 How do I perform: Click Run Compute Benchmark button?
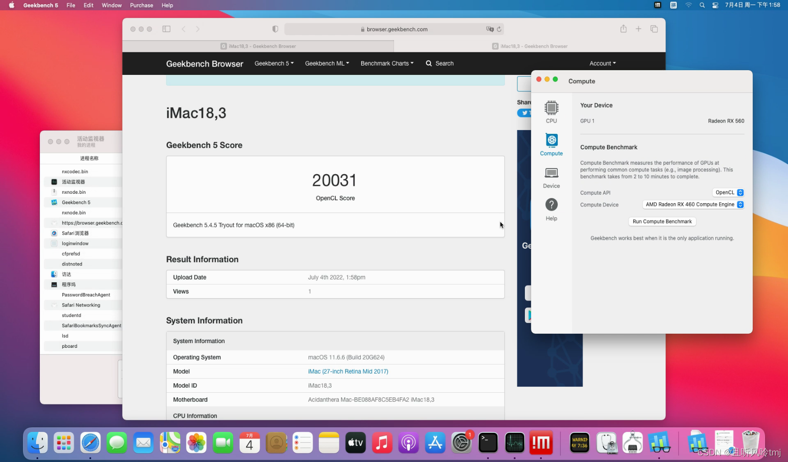[662, 221]
